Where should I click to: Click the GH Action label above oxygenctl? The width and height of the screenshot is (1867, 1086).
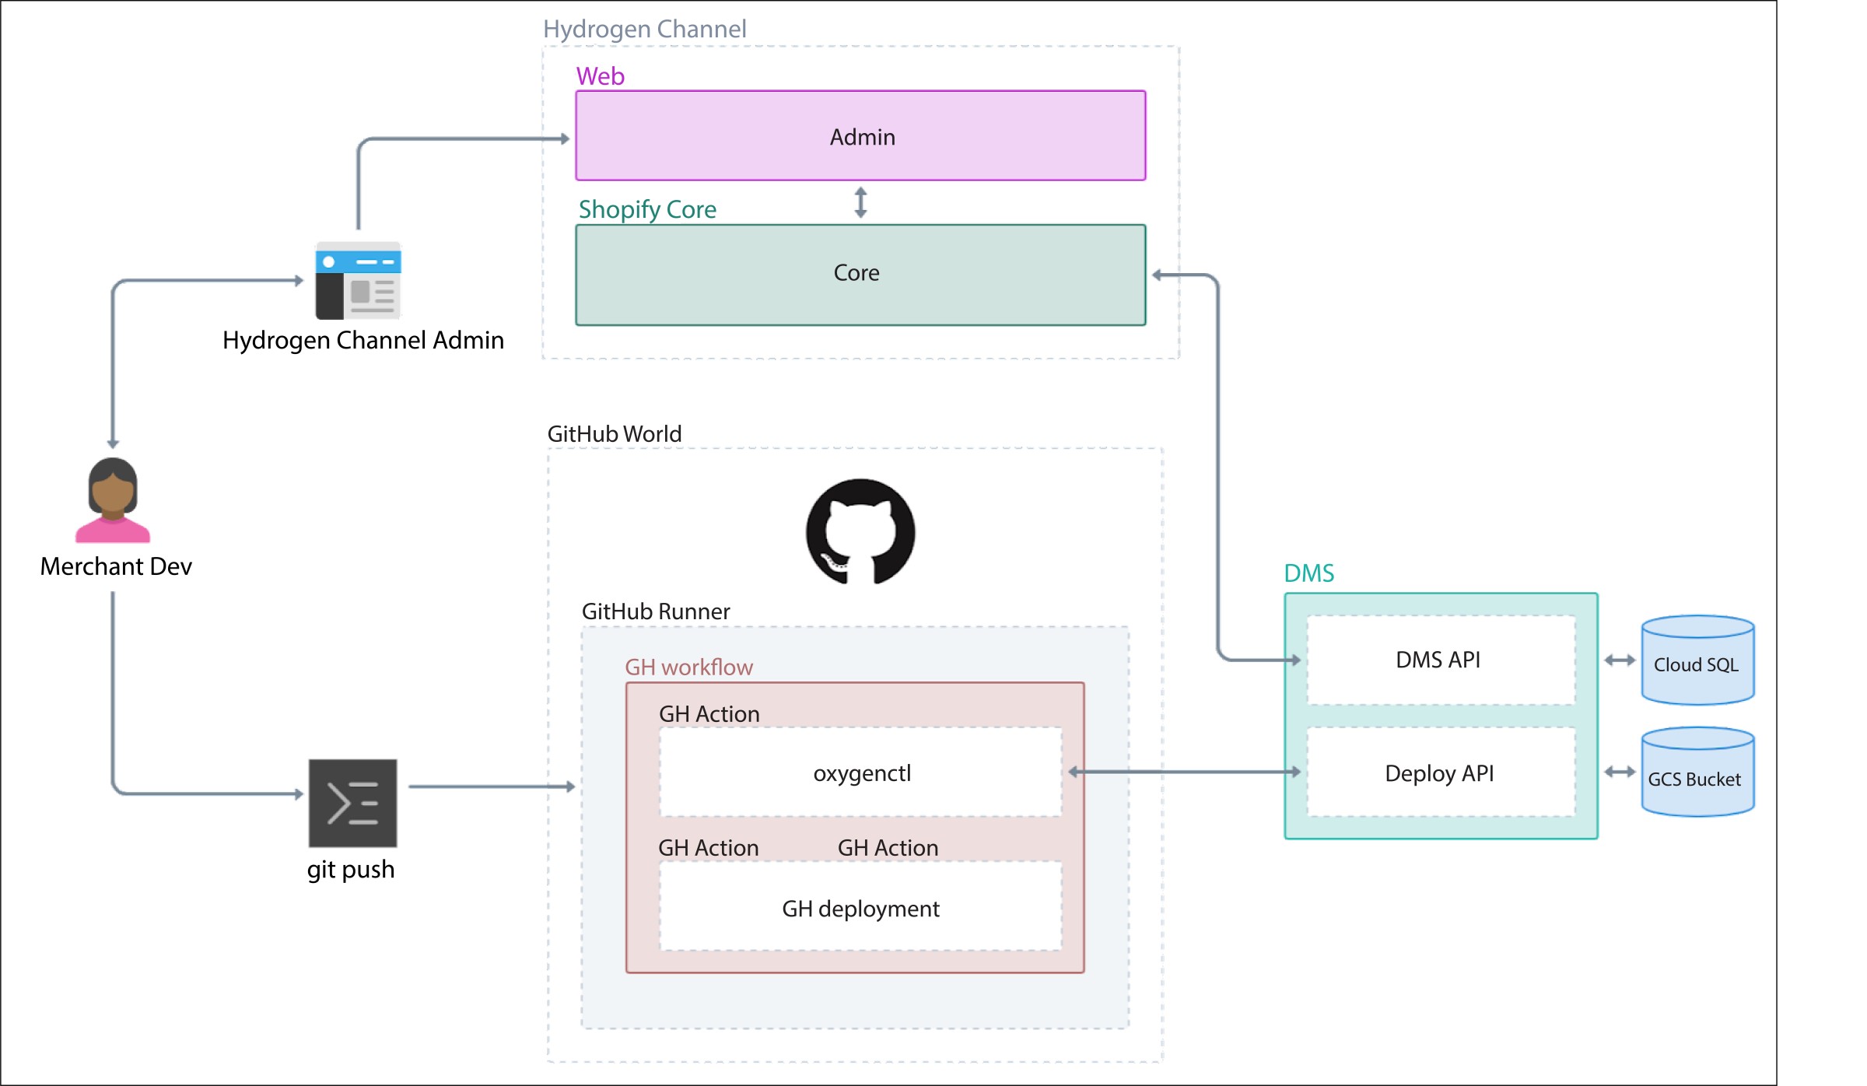click(x=709, y=714)
